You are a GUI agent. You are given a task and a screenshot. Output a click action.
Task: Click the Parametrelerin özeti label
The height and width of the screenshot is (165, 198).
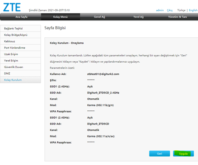62,68
